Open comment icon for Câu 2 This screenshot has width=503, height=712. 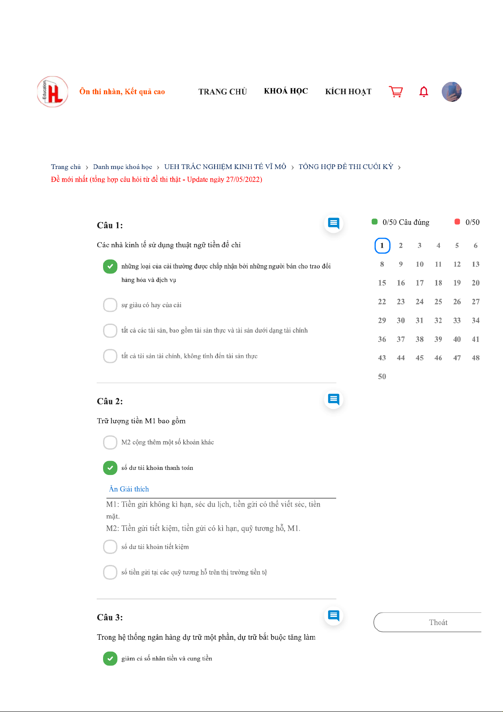coord(334,399)
